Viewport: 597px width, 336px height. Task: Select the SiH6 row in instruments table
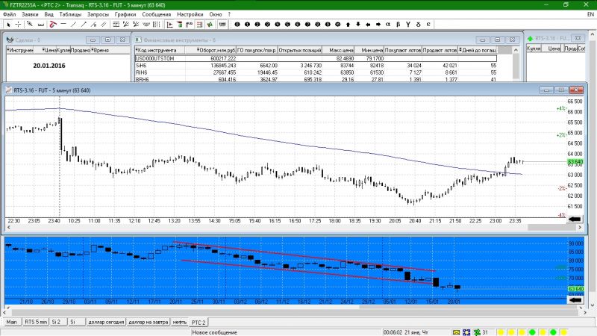(316, 66)
